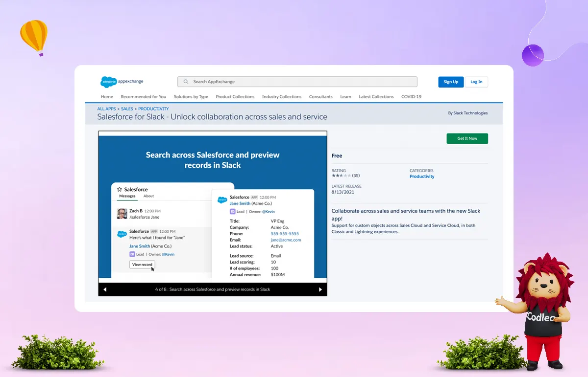Click the "Active" lead status value
Viewport: 588px width, 377px height.
coord(277,246)
